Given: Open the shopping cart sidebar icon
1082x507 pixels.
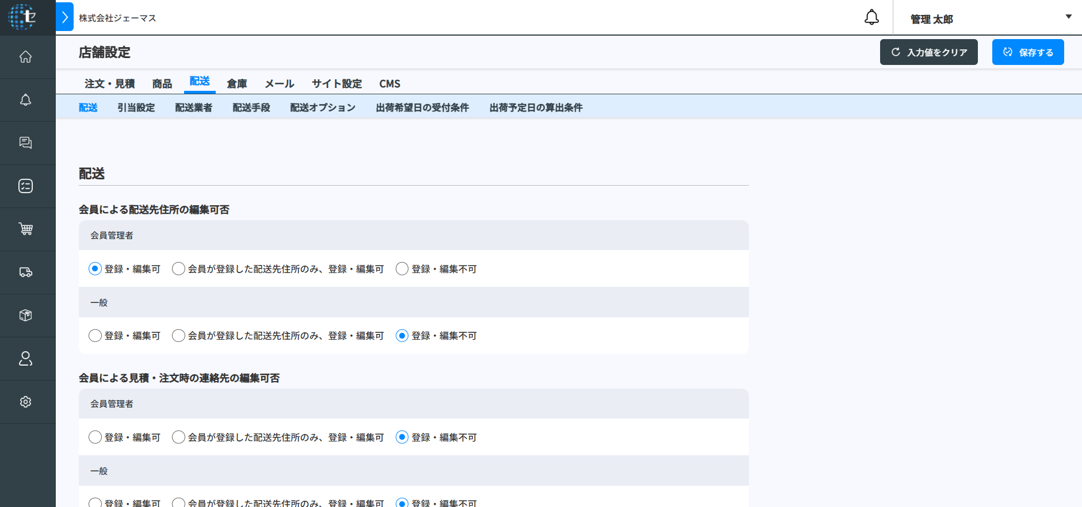Looking at the screenshot, I should pyautogui.click(x=25, y=229).
